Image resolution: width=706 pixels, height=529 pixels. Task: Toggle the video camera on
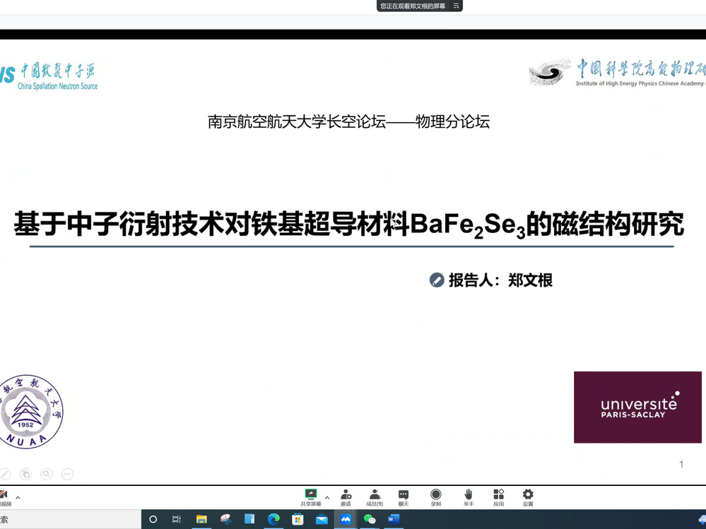(4, 496)
